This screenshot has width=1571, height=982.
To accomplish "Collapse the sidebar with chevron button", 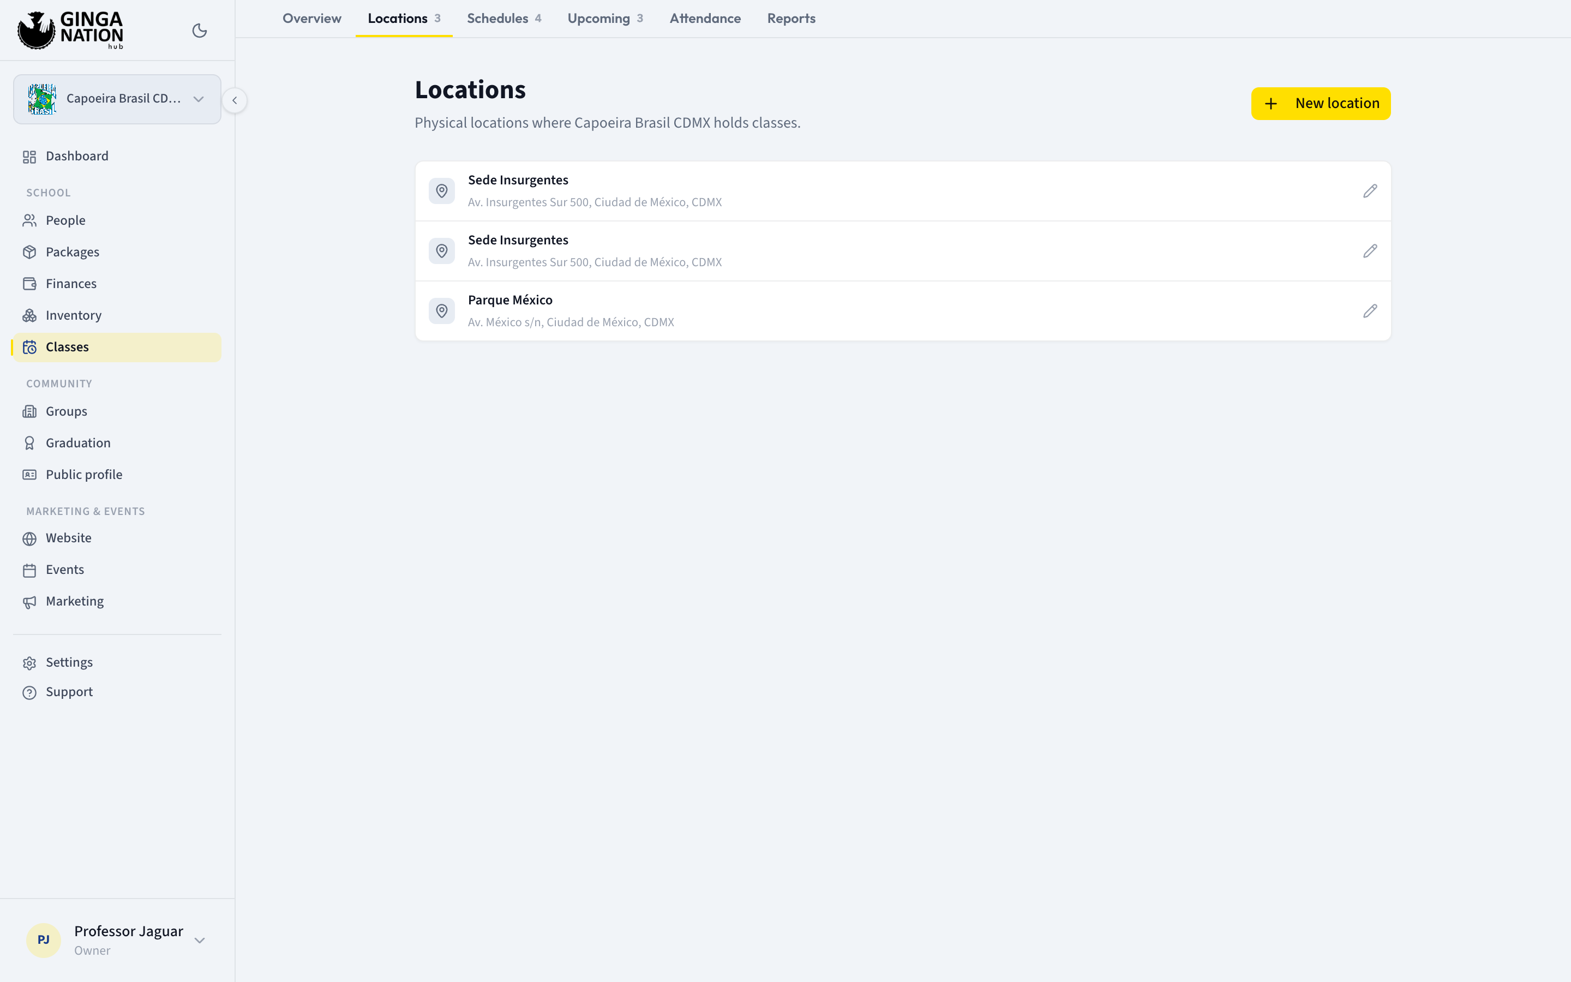I will click(235, 100).
